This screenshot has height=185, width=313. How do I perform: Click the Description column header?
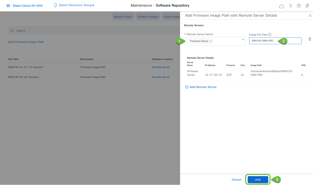87,59
